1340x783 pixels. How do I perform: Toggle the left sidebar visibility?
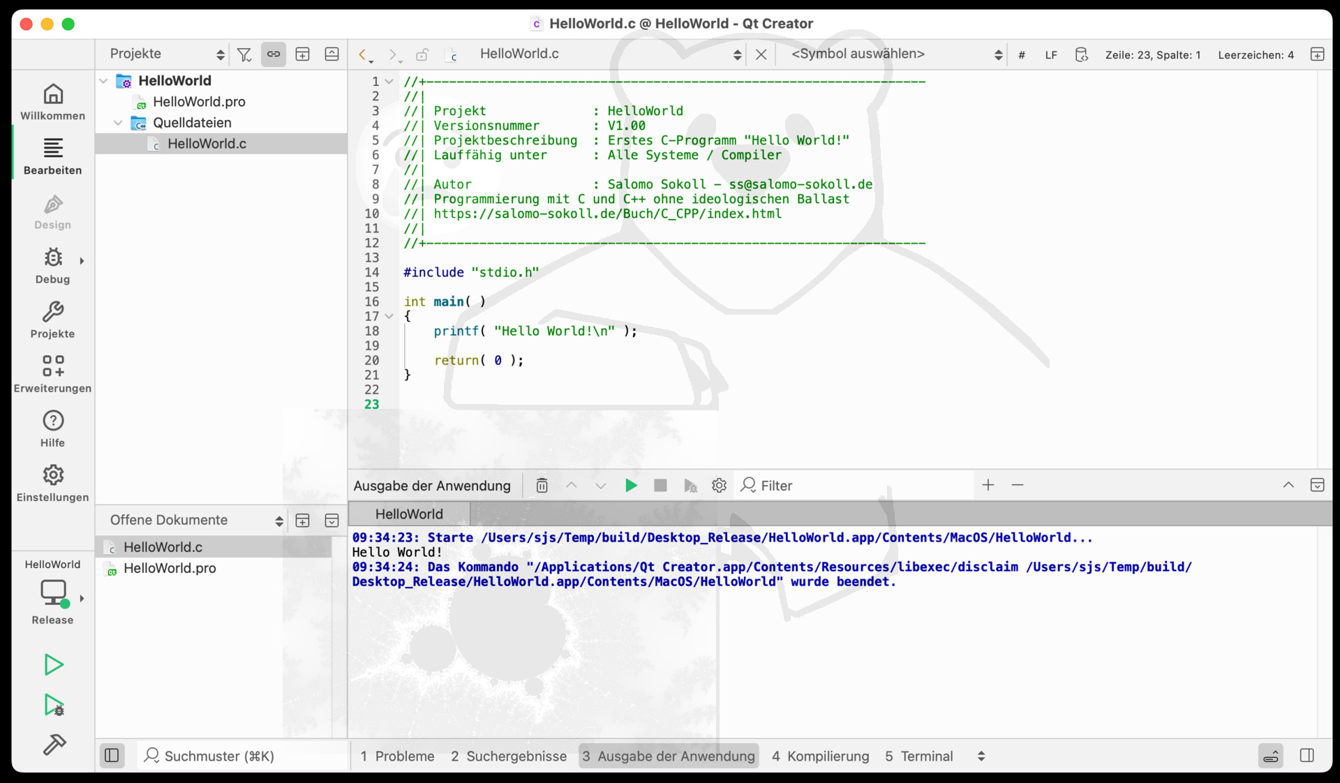pyautogui.click(x=112, y=756)
